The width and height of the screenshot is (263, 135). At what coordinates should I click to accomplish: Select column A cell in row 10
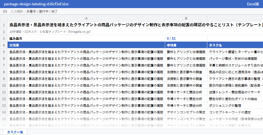(x=86, y=85)
